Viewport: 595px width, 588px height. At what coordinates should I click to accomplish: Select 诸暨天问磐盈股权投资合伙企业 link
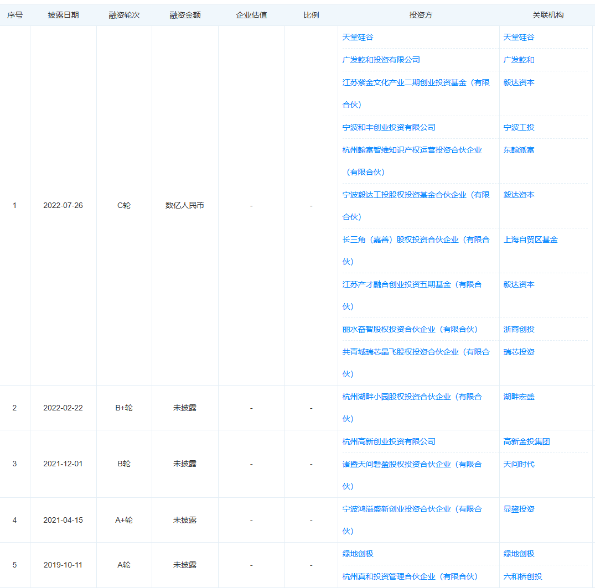coord(412,464)
